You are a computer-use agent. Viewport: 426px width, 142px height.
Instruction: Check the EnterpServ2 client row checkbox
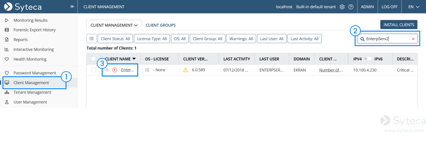click(93, 70)
